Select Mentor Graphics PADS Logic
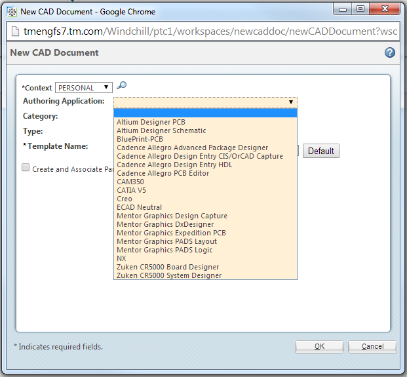The height and width of the screenshot is (377, 407). coord(205,250)
